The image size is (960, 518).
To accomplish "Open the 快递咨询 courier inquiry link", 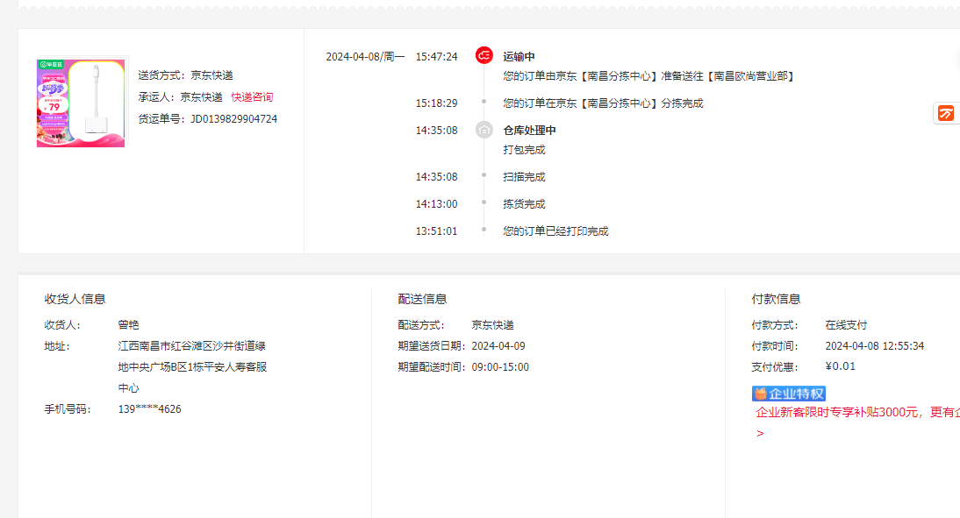I will tap(252, 97).
